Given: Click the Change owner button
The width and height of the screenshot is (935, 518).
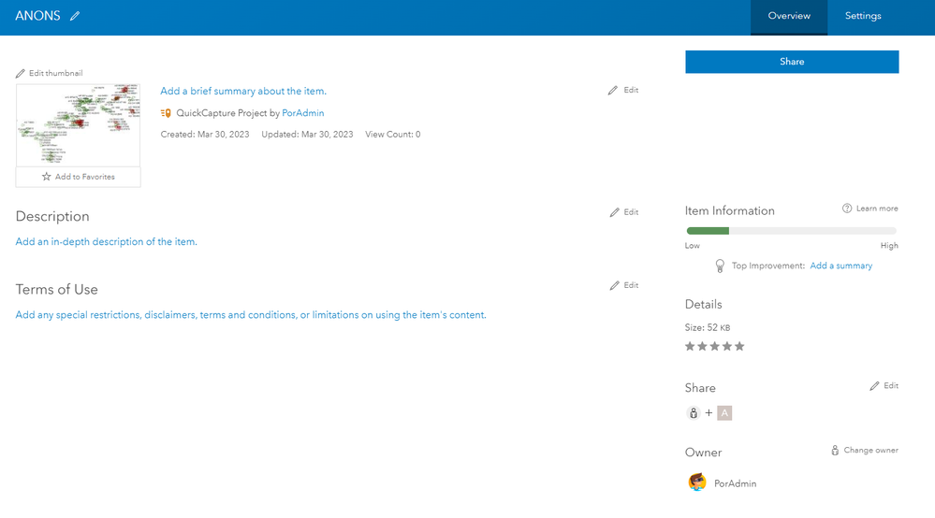Looking at the screenshot, I should tap(864, 451).
